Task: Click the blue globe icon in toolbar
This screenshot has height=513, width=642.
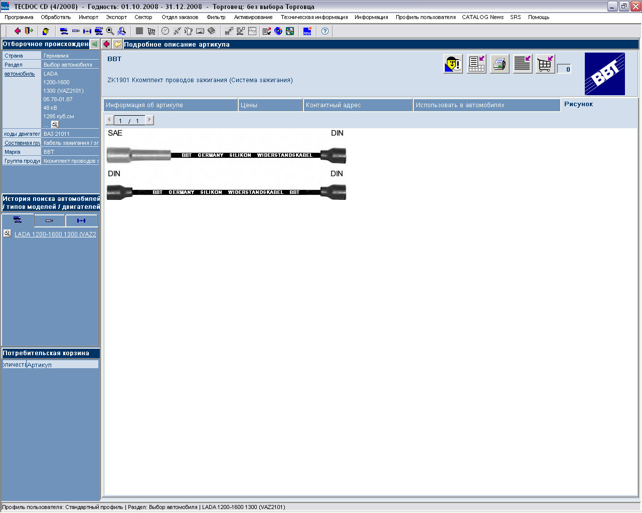Action: [x=278, y=31]
